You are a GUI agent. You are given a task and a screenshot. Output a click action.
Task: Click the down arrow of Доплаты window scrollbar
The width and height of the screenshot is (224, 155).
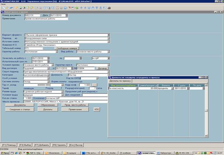pyautogui.click(x=206, y=135)
